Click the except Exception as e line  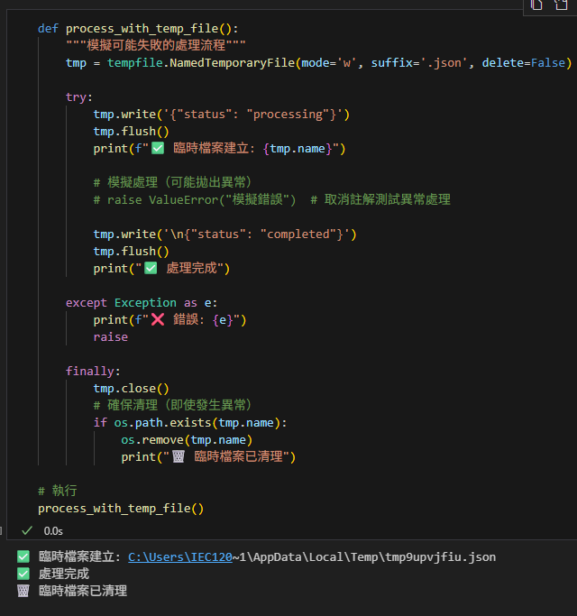coord(142,303)
